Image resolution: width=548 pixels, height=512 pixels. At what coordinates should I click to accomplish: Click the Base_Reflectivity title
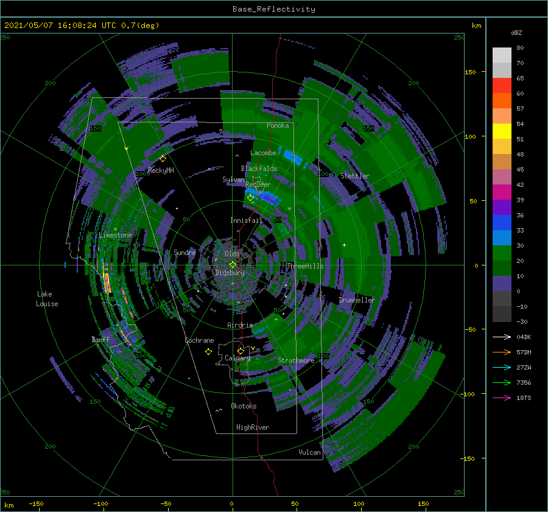click(274, 9)
